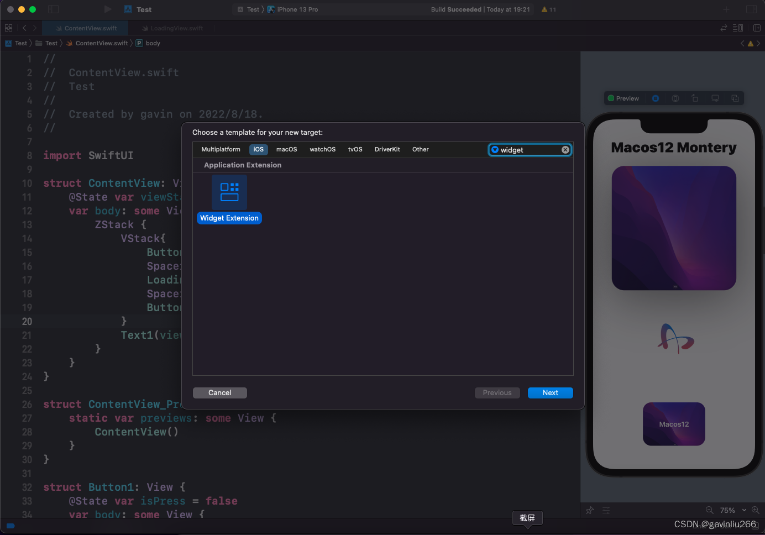Enable selectable preview mode icon
This screenshot has height=535, width=765.
pyautogui.click(x=675, y=98)
